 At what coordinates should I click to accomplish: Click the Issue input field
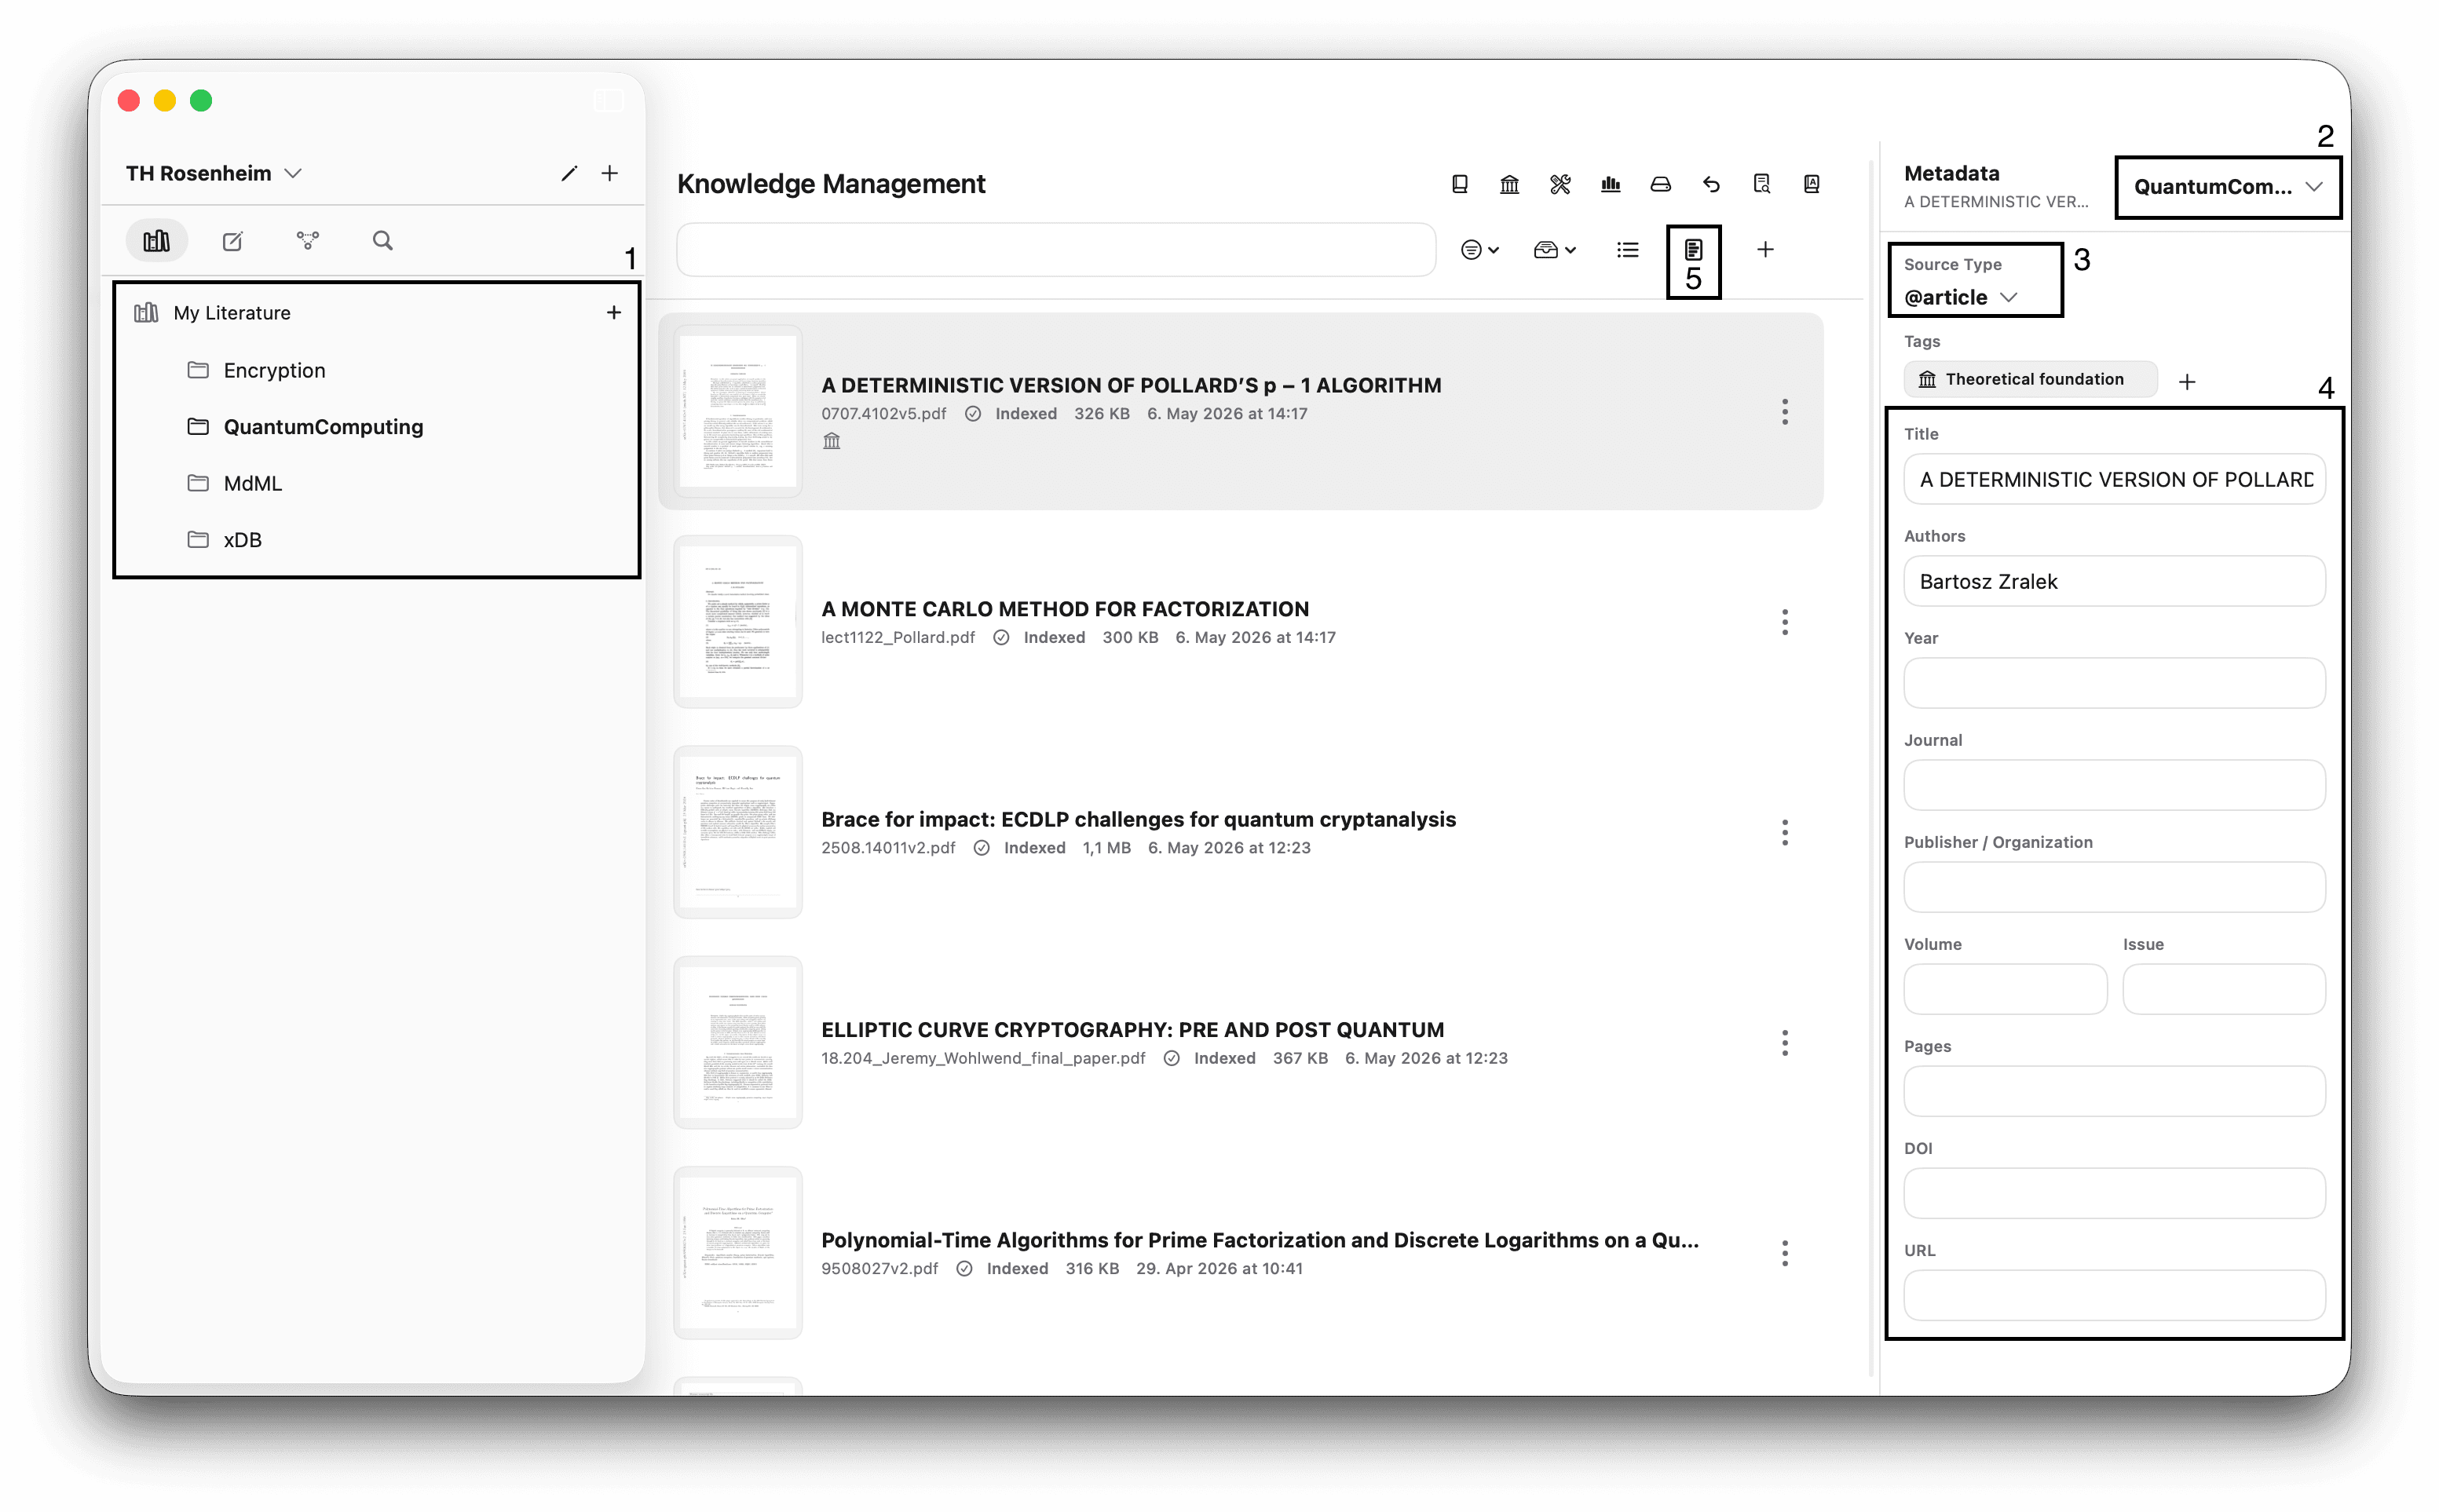pos(2223,990)
